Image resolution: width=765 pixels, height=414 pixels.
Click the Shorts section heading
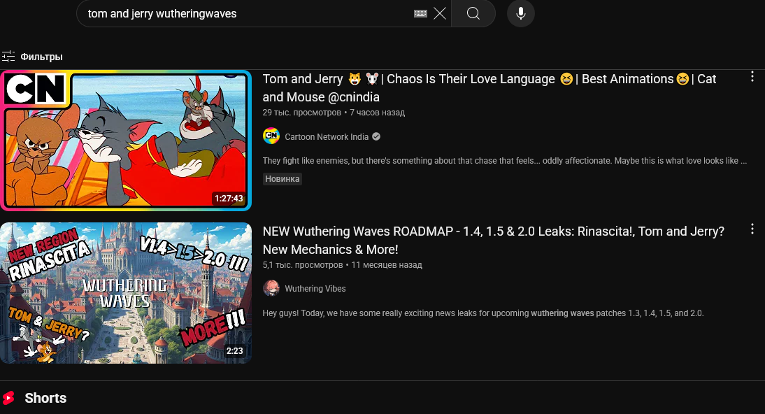(x=45, y=398)
